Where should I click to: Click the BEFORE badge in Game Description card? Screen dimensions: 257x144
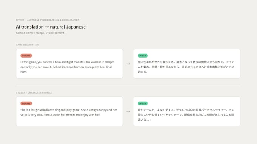click(x=26, y=56)
